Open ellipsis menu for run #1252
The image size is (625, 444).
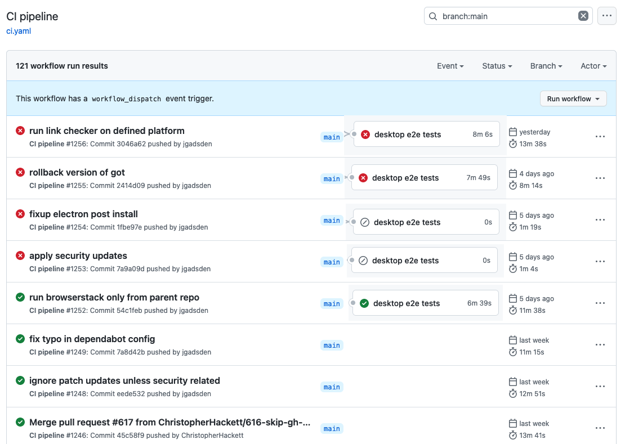point(600,303)
